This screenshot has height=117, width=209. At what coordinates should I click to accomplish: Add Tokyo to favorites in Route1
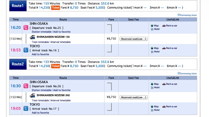pyautogui.click(x=40, y=54)
